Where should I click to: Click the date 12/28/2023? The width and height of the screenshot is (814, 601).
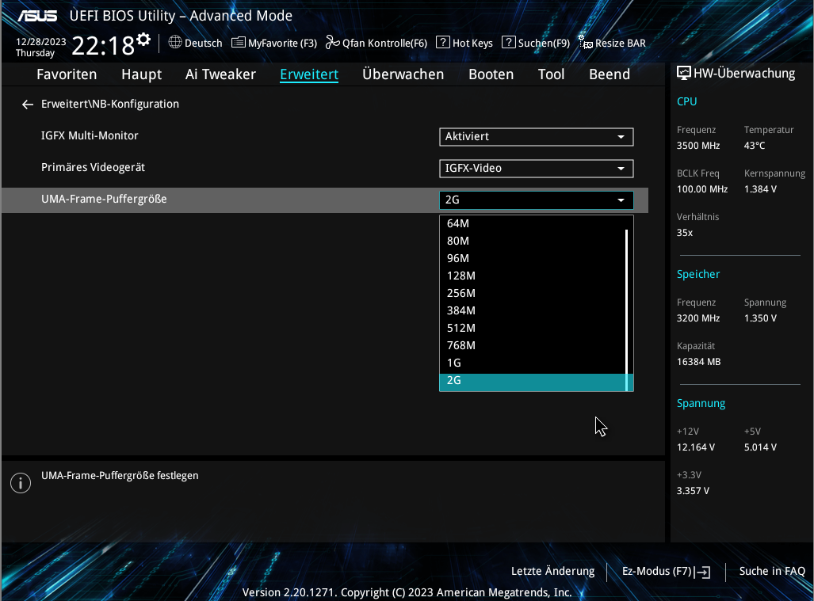click(41, 41)
